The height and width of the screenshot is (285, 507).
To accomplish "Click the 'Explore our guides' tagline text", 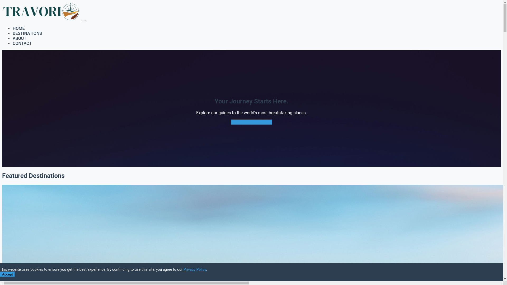I will tap(251, 113).
